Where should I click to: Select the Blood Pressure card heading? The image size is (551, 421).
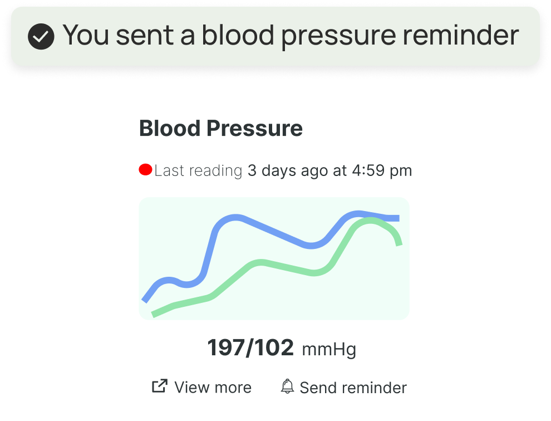click(221, 129)
